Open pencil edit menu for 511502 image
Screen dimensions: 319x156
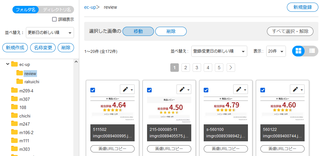click(127, 89)
